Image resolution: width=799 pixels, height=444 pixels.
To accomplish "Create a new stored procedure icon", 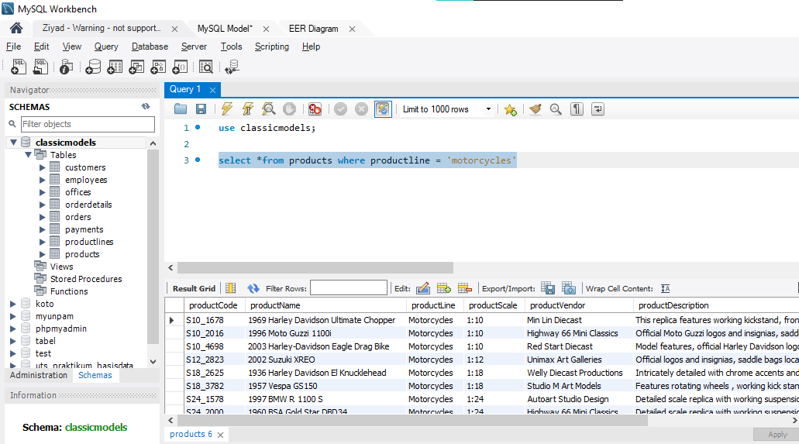I will coord(158,67).
